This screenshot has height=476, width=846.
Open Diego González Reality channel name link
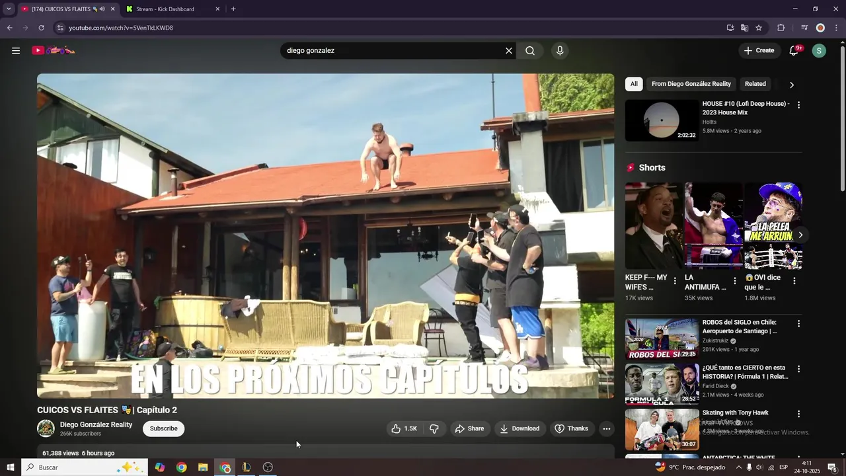tap(96, 424)
